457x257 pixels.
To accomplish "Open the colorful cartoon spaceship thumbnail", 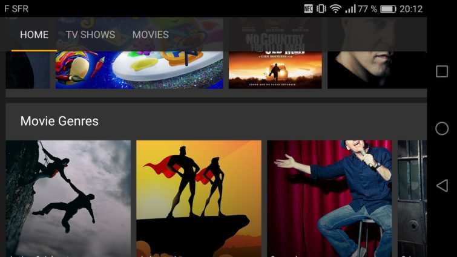I will pos(139,53).
